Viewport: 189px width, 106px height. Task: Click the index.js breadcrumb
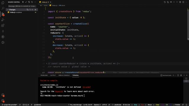(53, 5)
